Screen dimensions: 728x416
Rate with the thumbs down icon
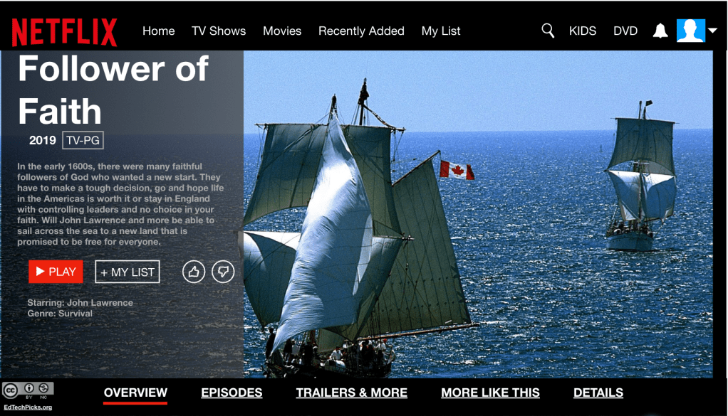coord(224,272)
